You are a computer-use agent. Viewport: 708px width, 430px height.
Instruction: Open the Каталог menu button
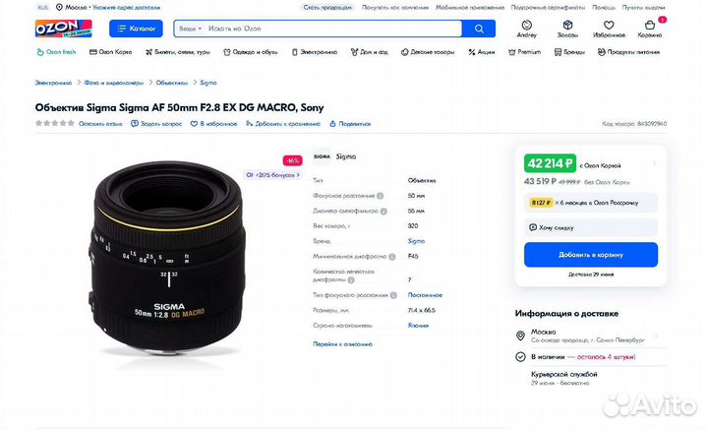coord(136,30)
